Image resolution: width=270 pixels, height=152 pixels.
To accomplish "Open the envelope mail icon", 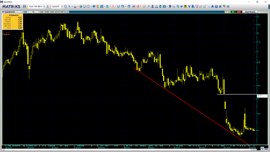I will [x=216, y=6].
